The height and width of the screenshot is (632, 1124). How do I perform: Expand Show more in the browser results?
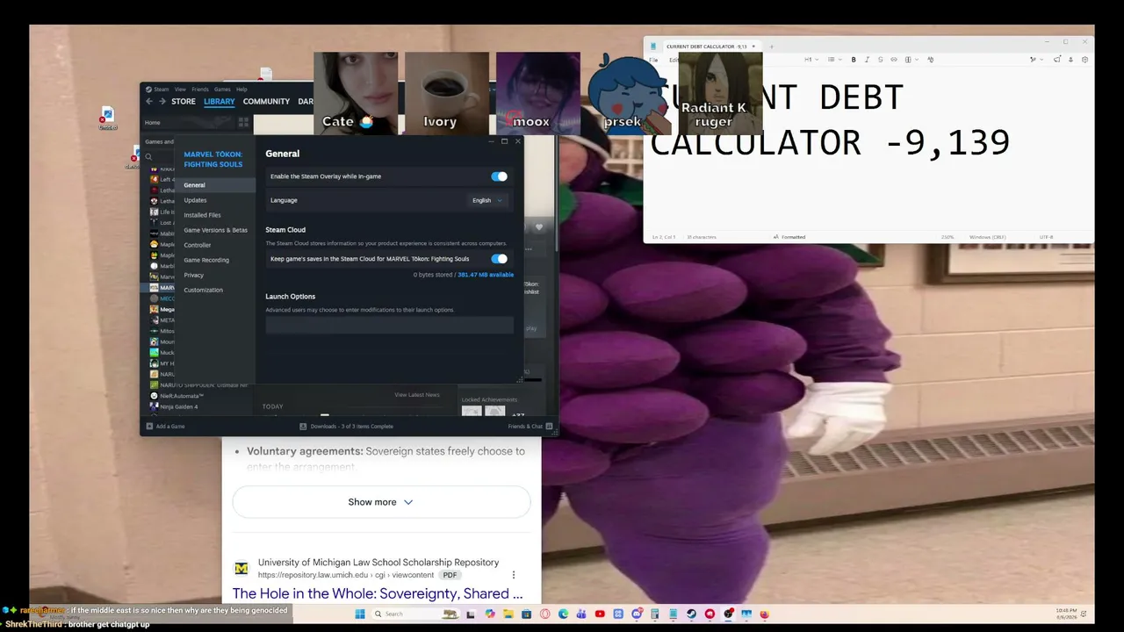pos(381,502)
